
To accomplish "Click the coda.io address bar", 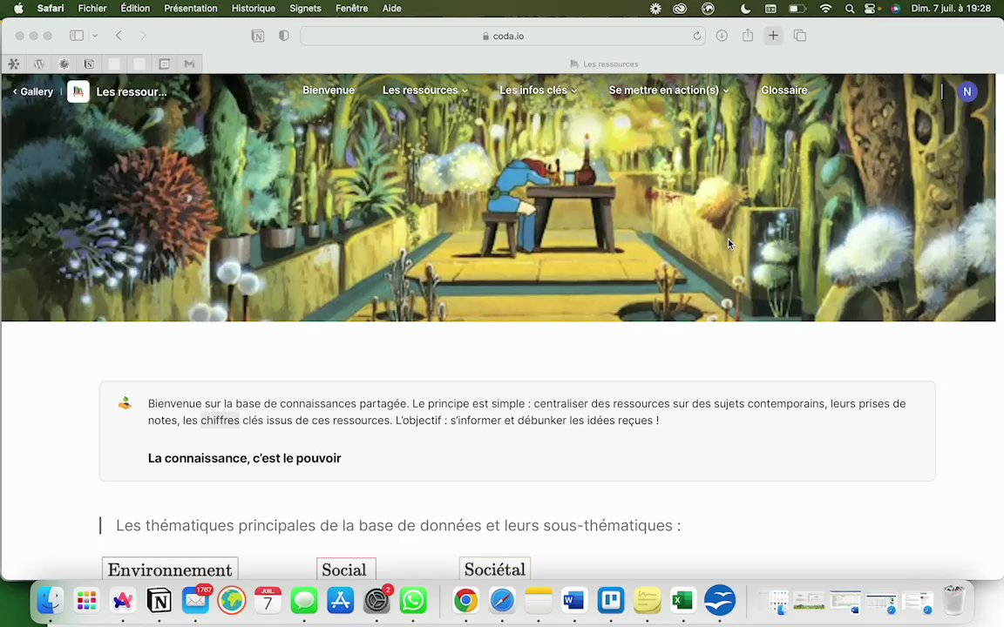I will 503,36.
